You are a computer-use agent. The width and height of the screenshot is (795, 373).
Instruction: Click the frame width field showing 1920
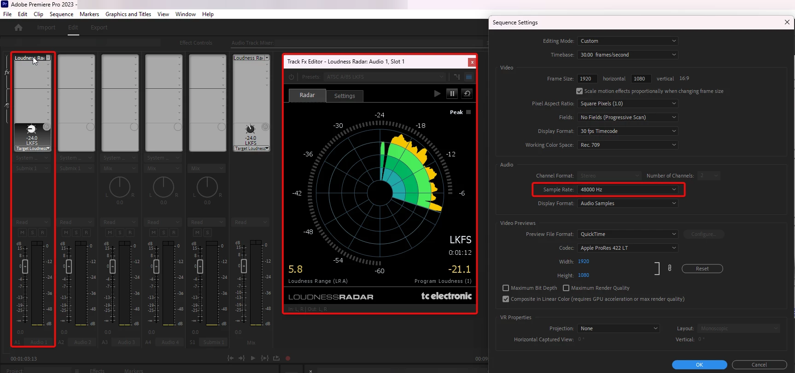coord(587,79)
